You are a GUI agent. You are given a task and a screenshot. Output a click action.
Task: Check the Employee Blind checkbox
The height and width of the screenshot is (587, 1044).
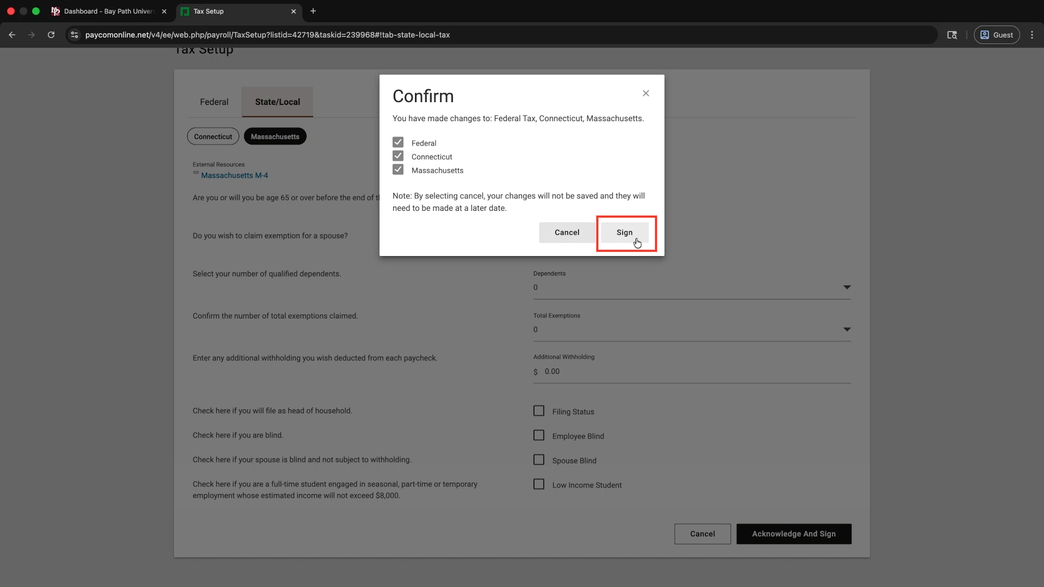pyautogui.click(x=539, y=435)
